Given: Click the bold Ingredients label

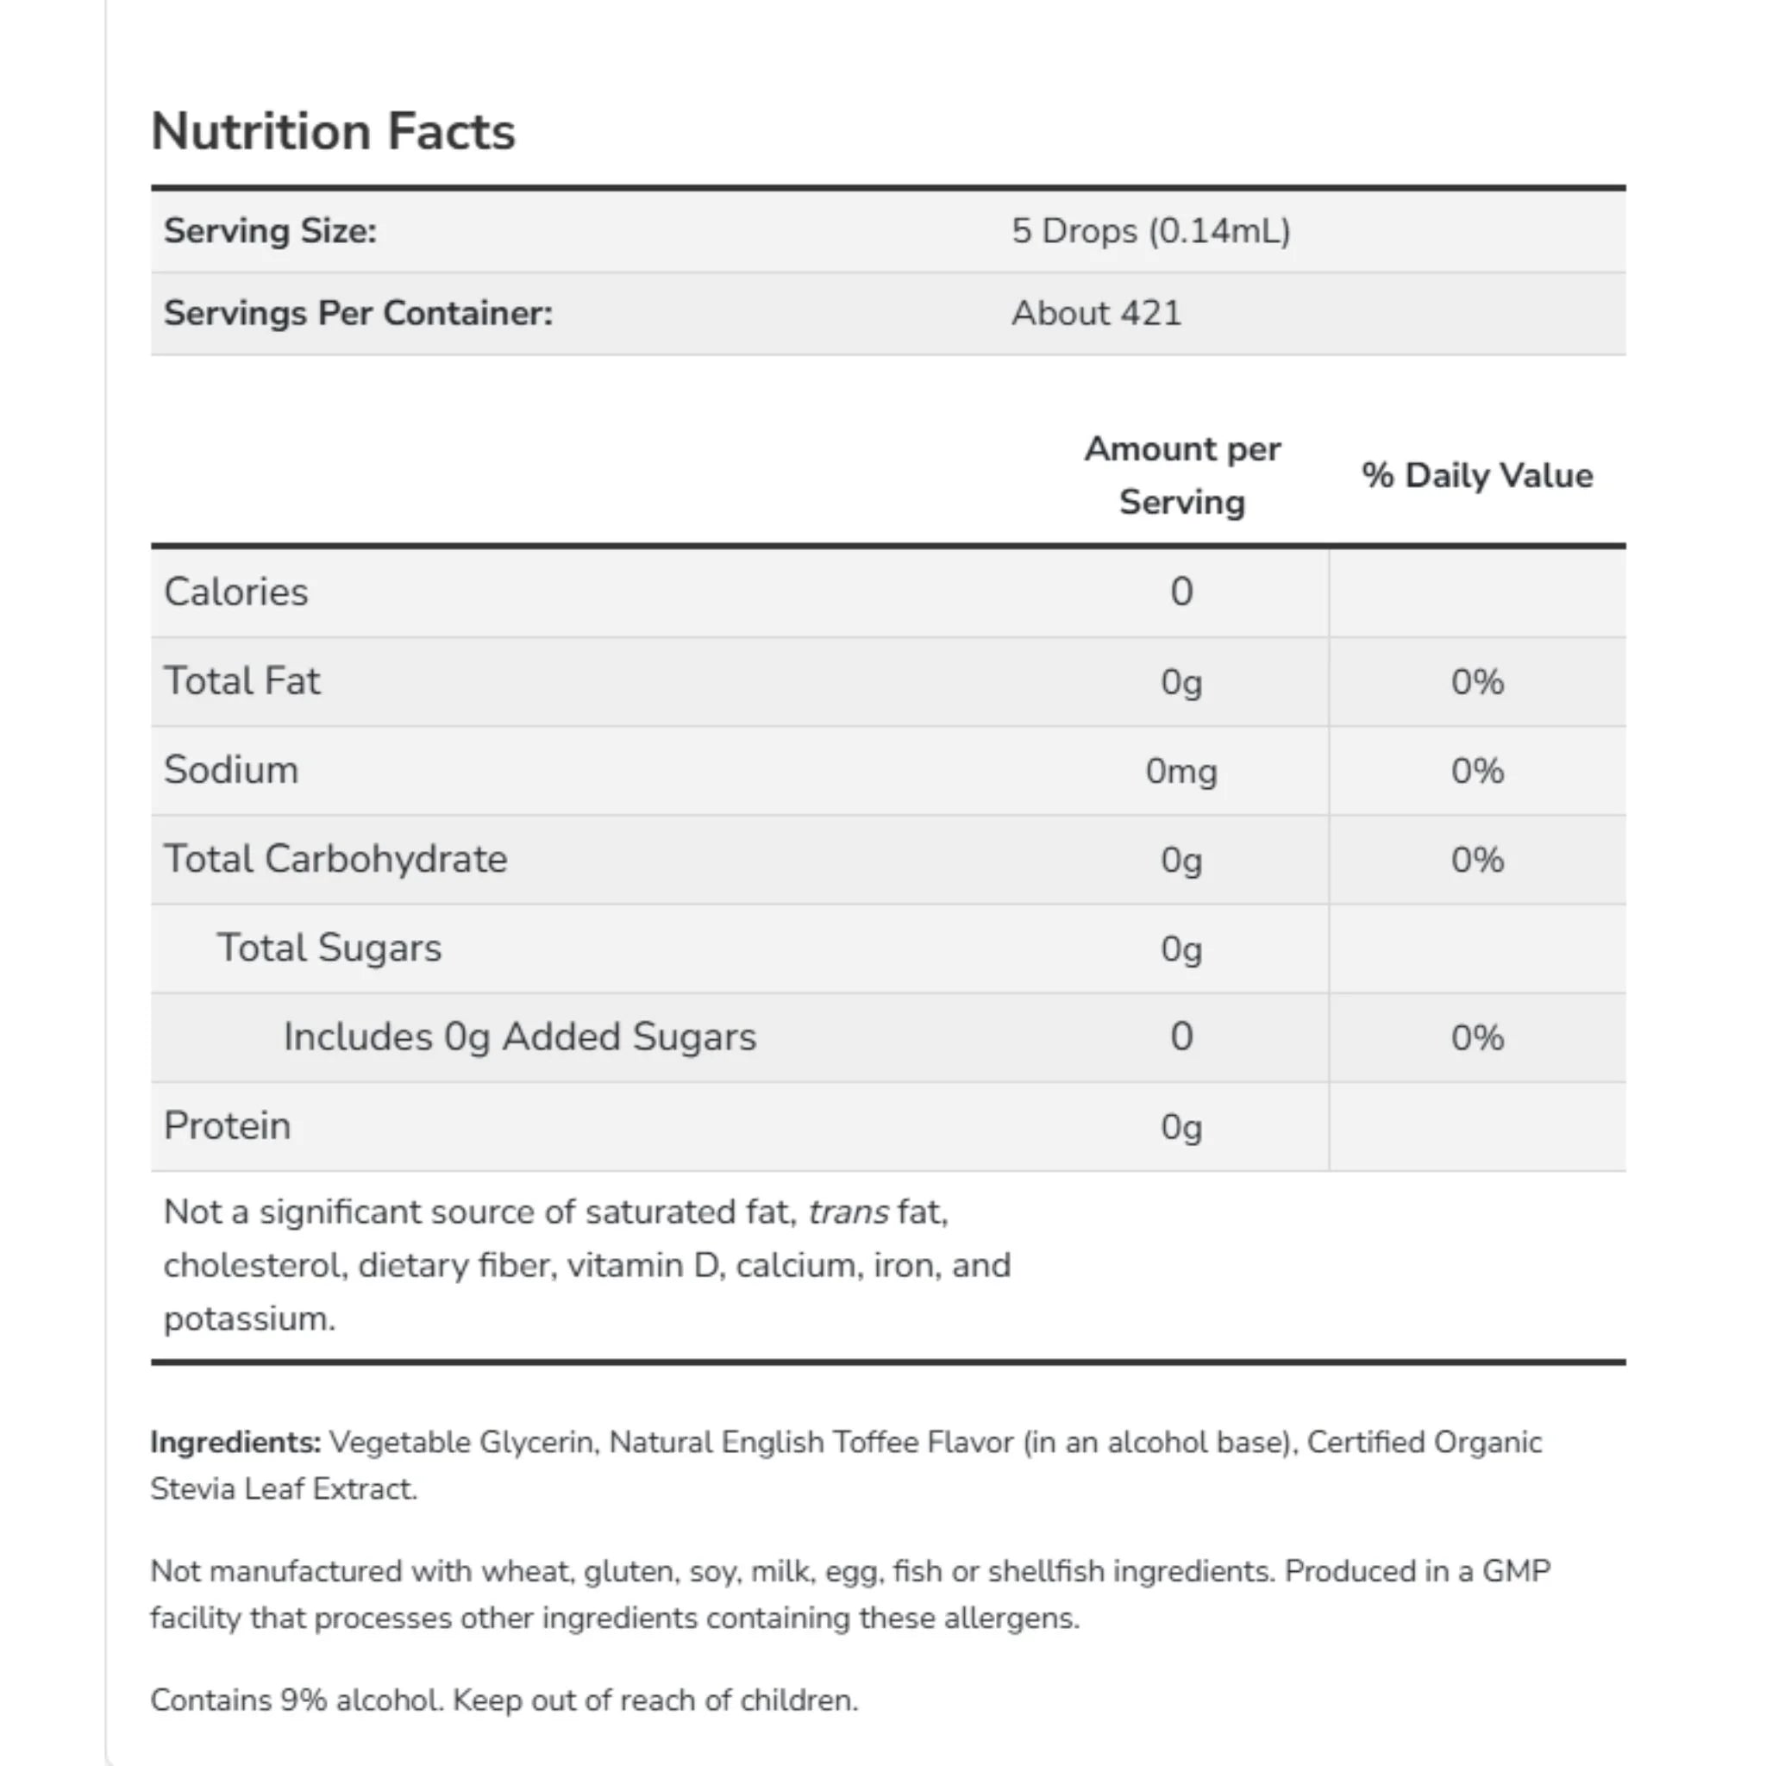Looking at the screenshot, I should (235, 1442).
